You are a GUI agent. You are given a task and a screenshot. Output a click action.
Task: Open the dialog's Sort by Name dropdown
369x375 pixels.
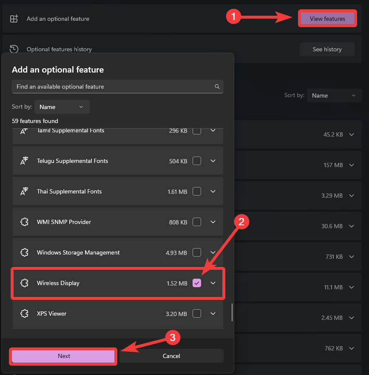(62, 107)
